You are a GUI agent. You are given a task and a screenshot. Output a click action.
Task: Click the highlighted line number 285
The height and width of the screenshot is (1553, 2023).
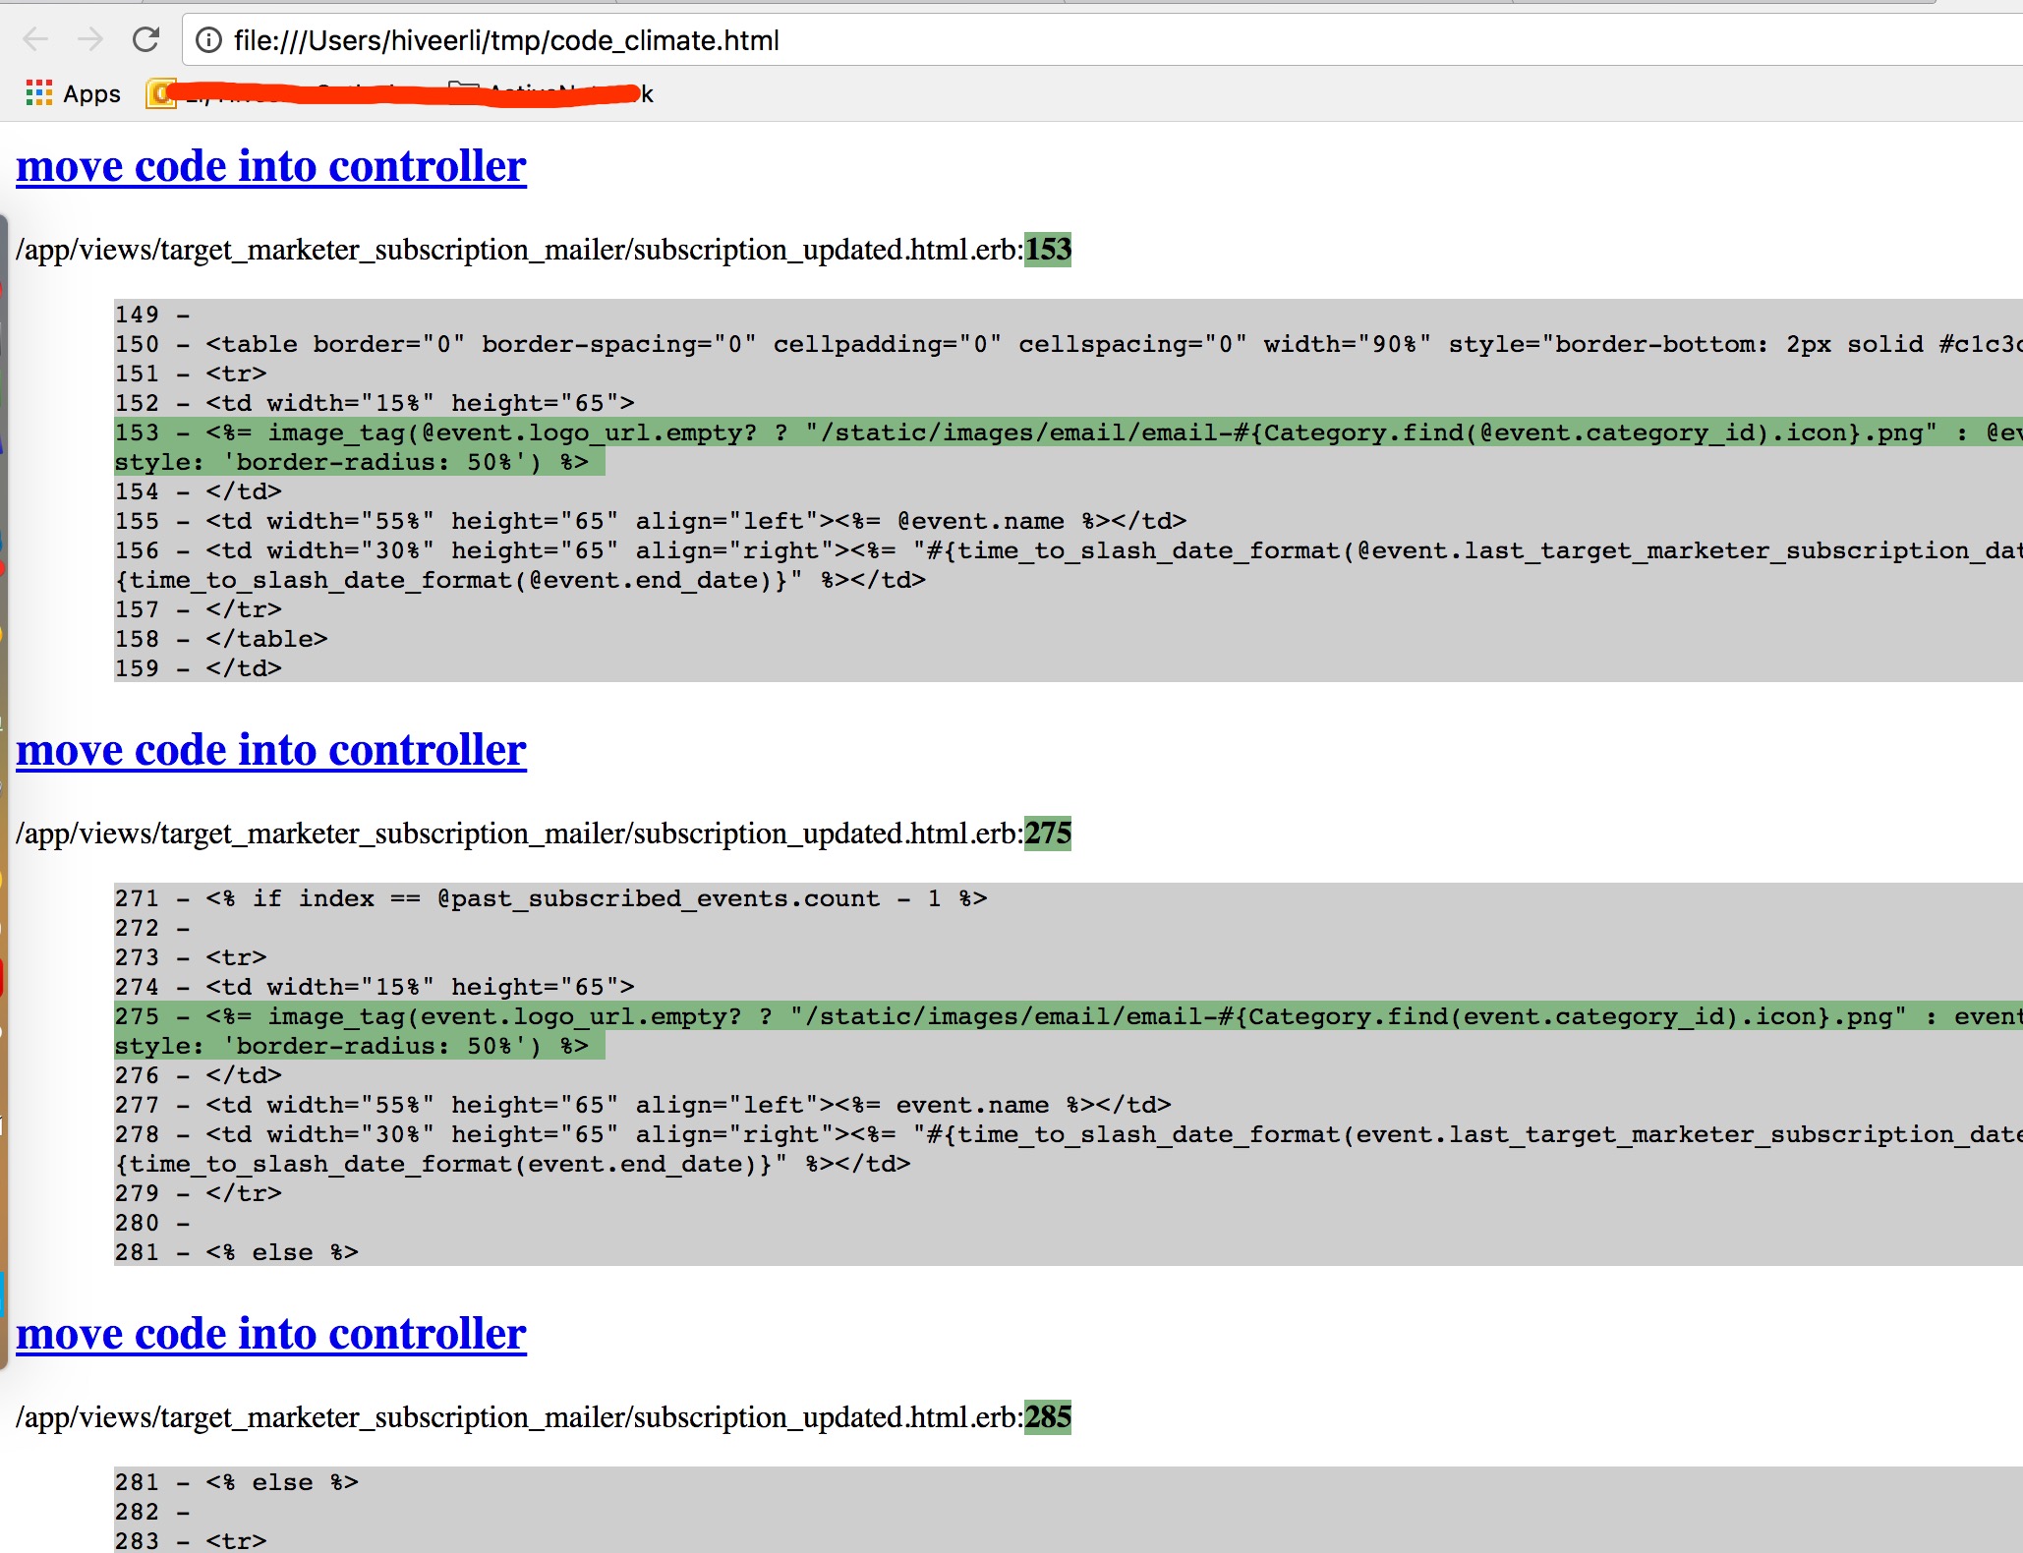[1048, 1417]
